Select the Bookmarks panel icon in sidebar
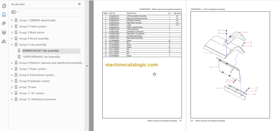Viewport: 278px width, 131px height. 4,15
